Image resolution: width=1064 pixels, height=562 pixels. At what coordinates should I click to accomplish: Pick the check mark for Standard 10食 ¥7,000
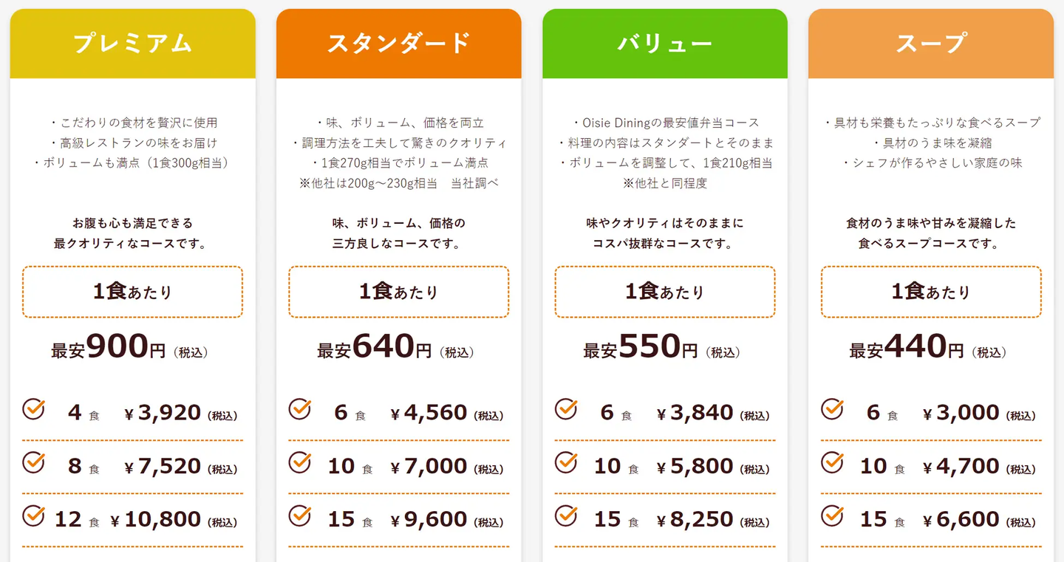click(x=300, y=463)
